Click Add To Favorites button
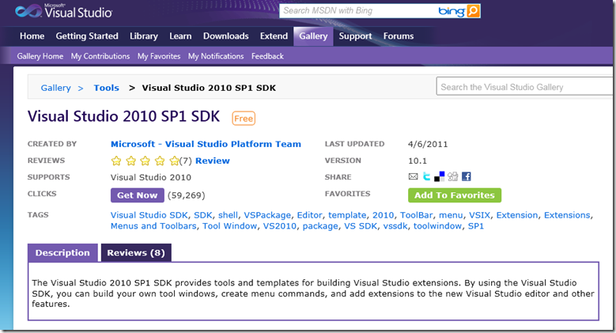 click(455, 195)
